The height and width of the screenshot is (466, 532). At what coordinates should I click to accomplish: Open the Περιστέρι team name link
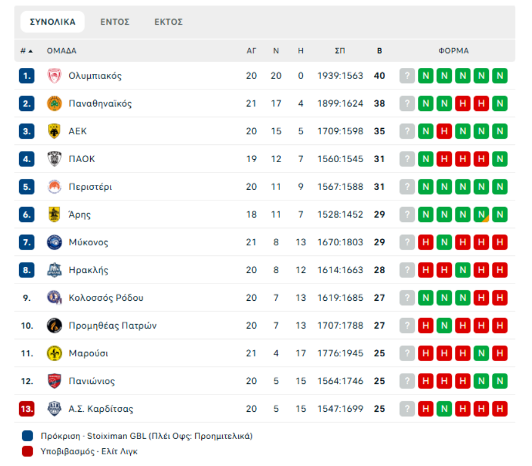(x=90, y=187)
